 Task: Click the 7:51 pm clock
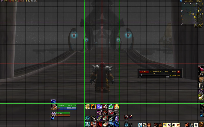click(199, 1)
